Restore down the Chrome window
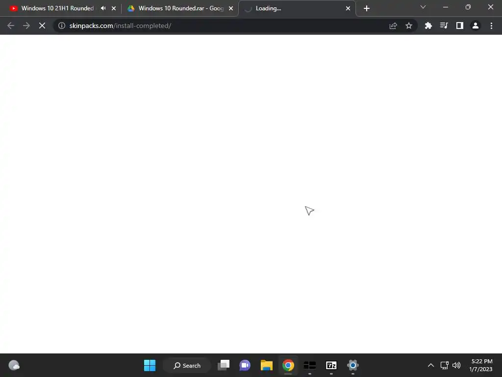502x377 pixels. pyautogui.click(x=468, y=7)
